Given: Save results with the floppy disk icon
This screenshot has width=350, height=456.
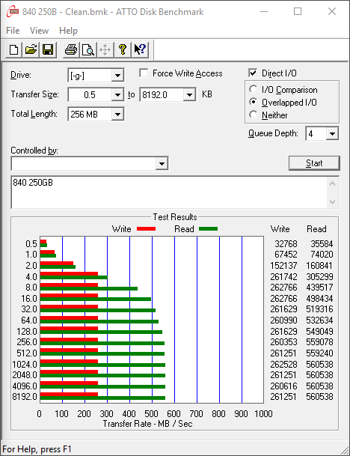Looking at the screenshot, I should (48, 49).
